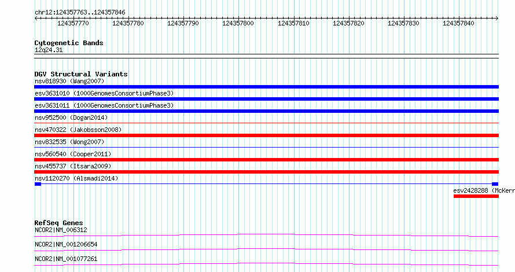
Task: Click ruler coordinate 124357840
Action: (x=458, y=23)
